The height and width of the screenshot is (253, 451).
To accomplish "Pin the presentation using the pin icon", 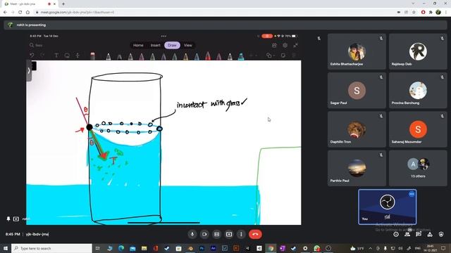I will pyautogui.click(x=8, y=219).
